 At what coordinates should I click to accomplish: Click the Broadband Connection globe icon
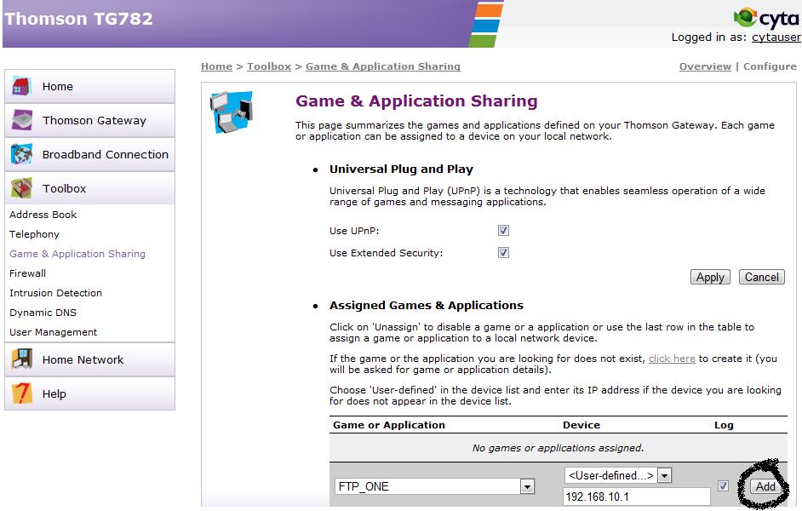[21, 154]
